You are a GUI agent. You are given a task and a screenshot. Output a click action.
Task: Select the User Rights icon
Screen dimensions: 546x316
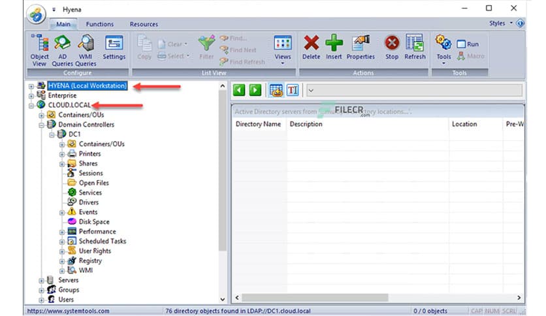tap(72, 251)
